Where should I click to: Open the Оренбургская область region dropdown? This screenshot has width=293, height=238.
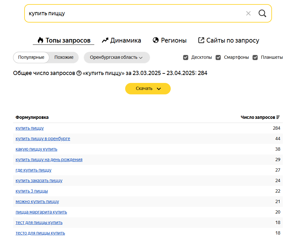(117, 58)
